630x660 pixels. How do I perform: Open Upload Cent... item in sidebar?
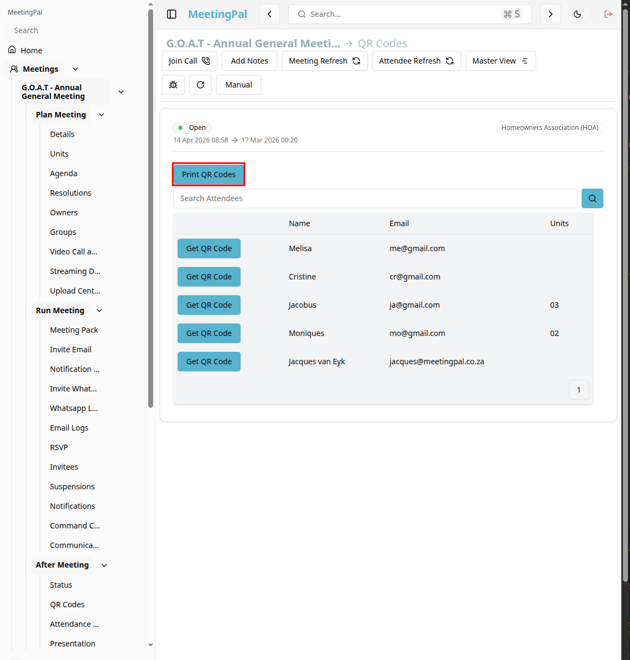coord(75,291)
